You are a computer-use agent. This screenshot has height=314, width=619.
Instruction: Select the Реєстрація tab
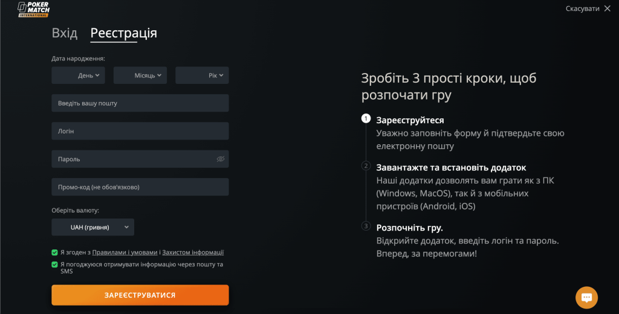(123, 33)
